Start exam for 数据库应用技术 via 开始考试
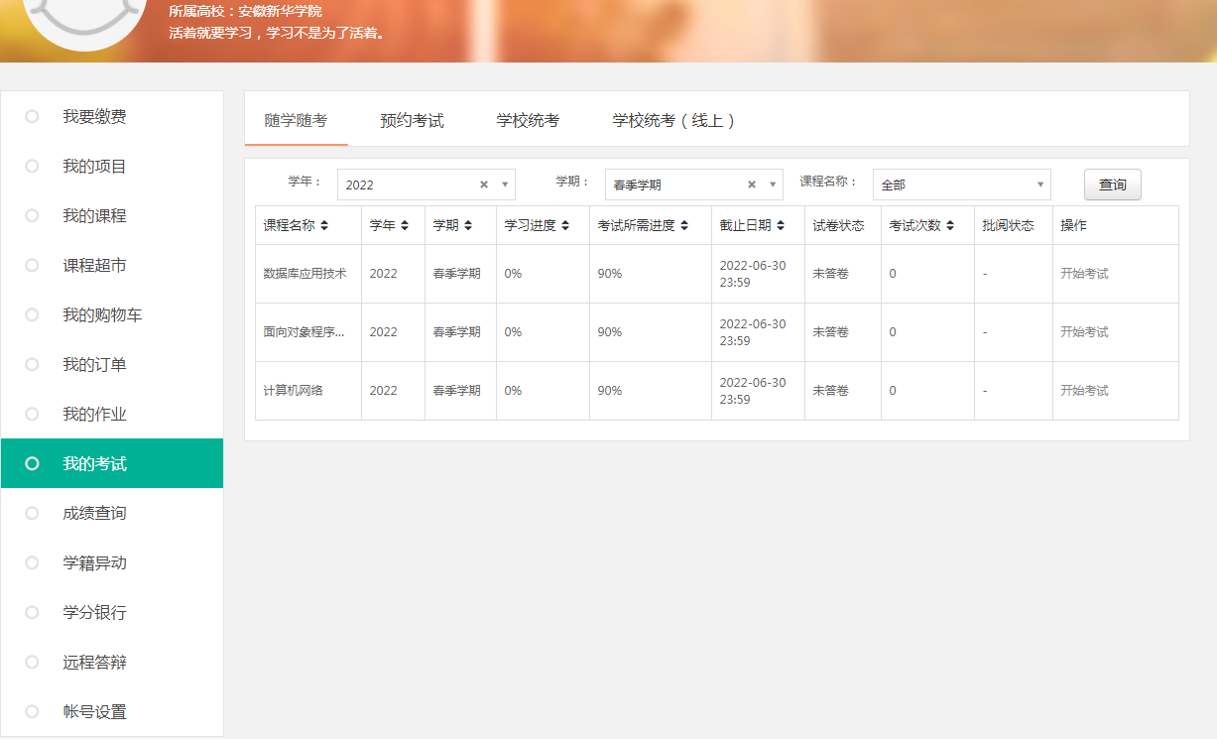 coord(1084,274)
